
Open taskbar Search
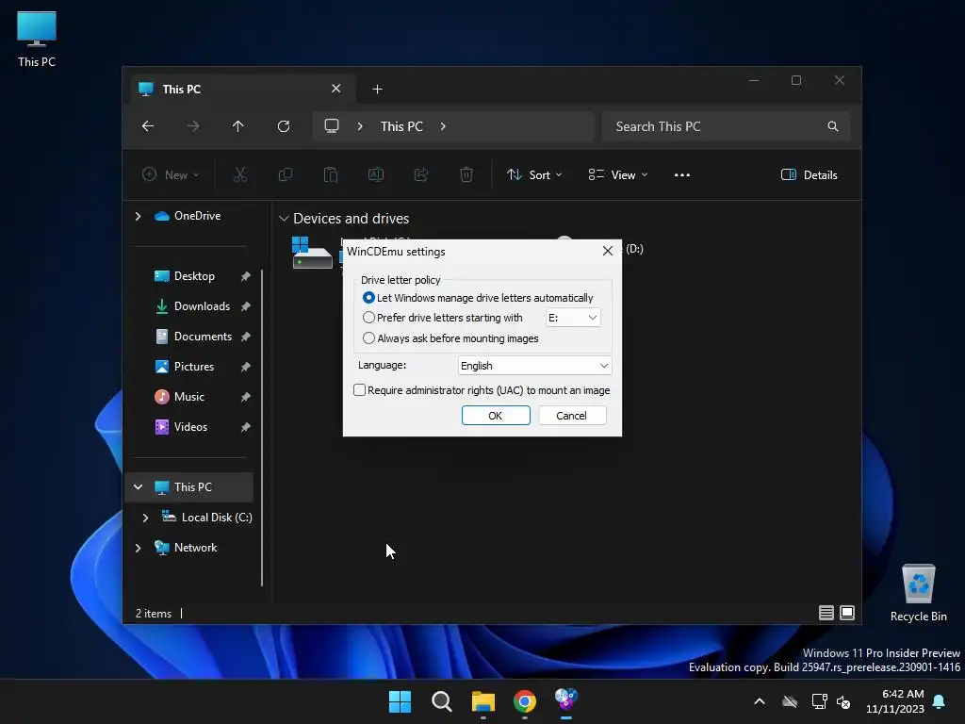click(441, 701)
